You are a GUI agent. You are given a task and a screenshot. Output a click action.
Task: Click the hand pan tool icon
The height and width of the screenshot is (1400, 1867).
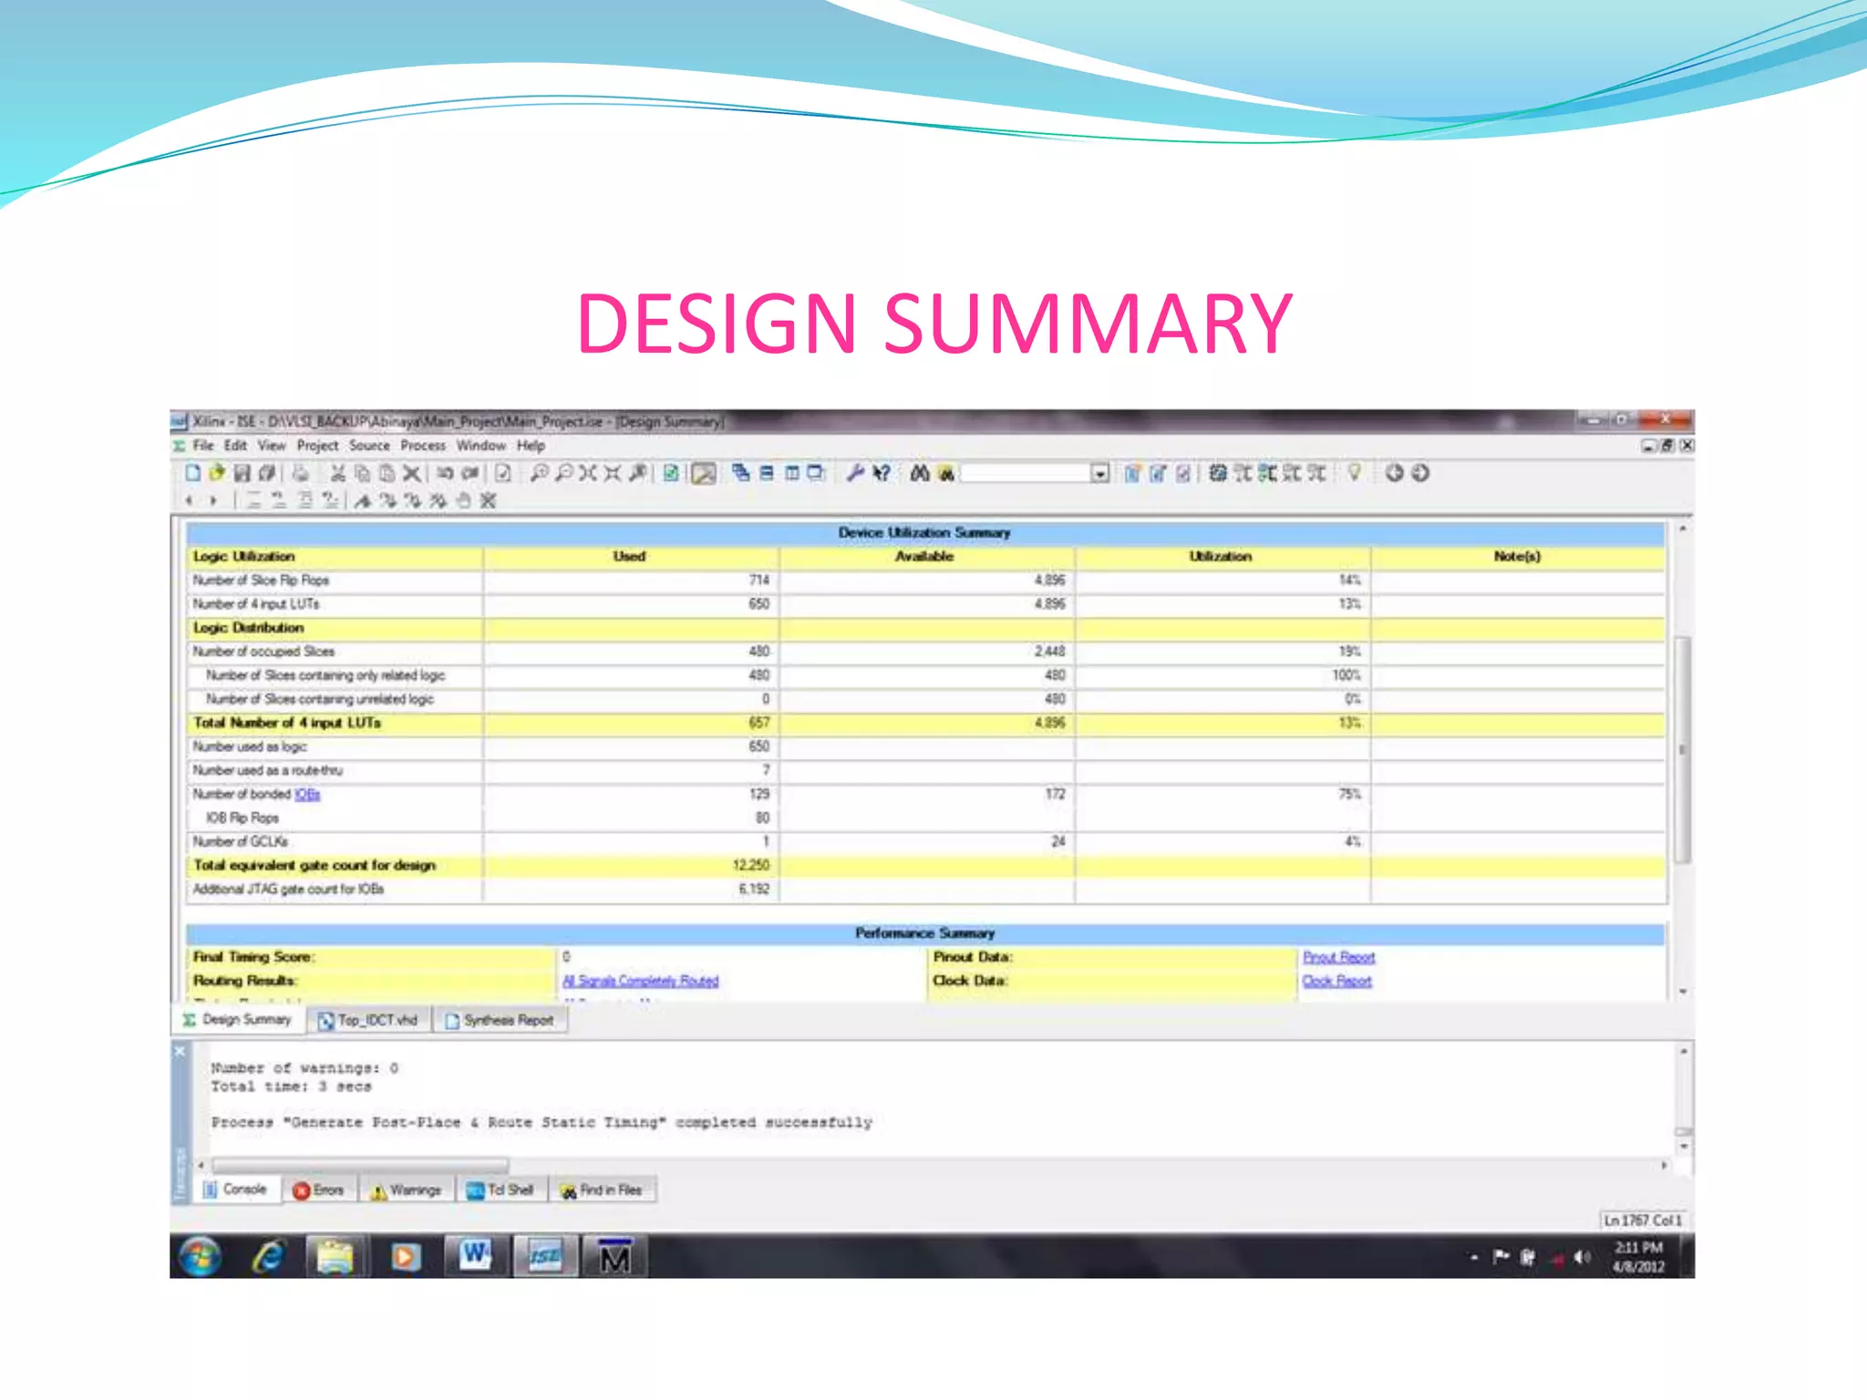point(464,500)
